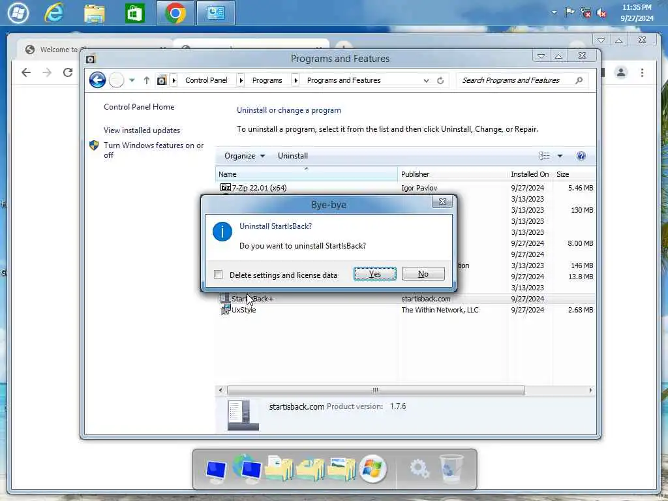
Task: Expand the arrow after Control Panel breadcrumb
Action: 241,80
